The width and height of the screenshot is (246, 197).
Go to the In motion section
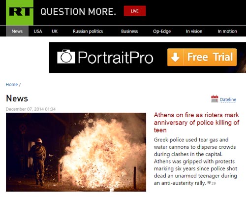point(227,31)
